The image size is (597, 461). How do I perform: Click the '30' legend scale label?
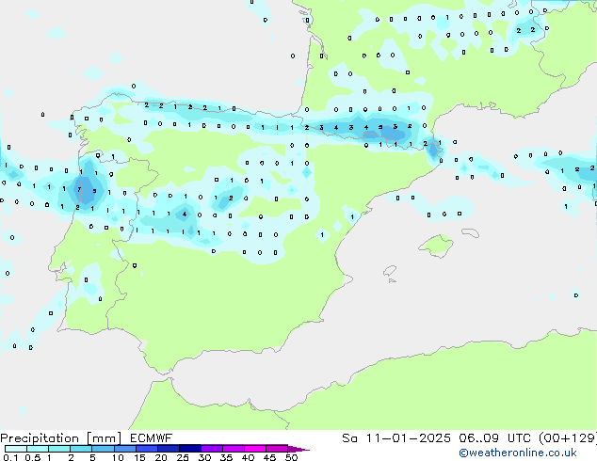pyautogui.click(x=204, y=457)
